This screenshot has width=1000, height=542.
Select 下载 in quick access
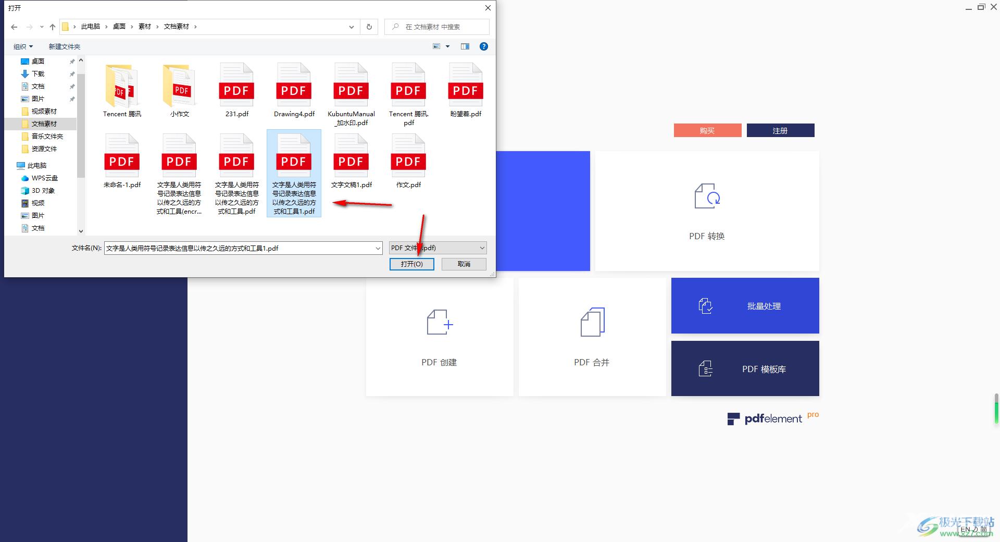38,73
